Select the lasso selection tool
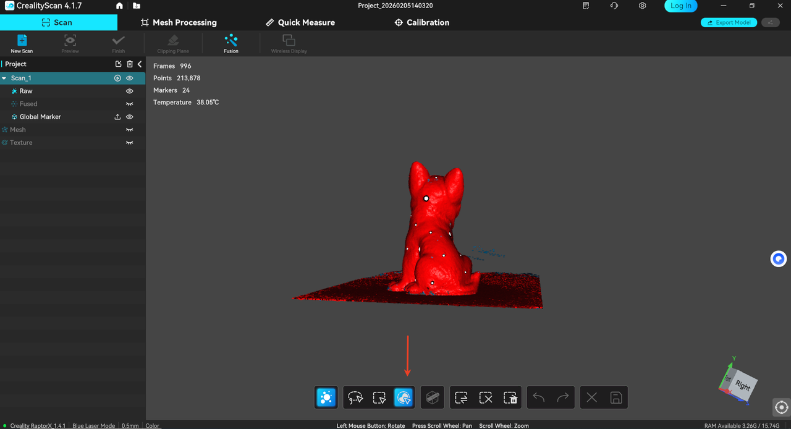791x429 pixels. coord(355,397)
